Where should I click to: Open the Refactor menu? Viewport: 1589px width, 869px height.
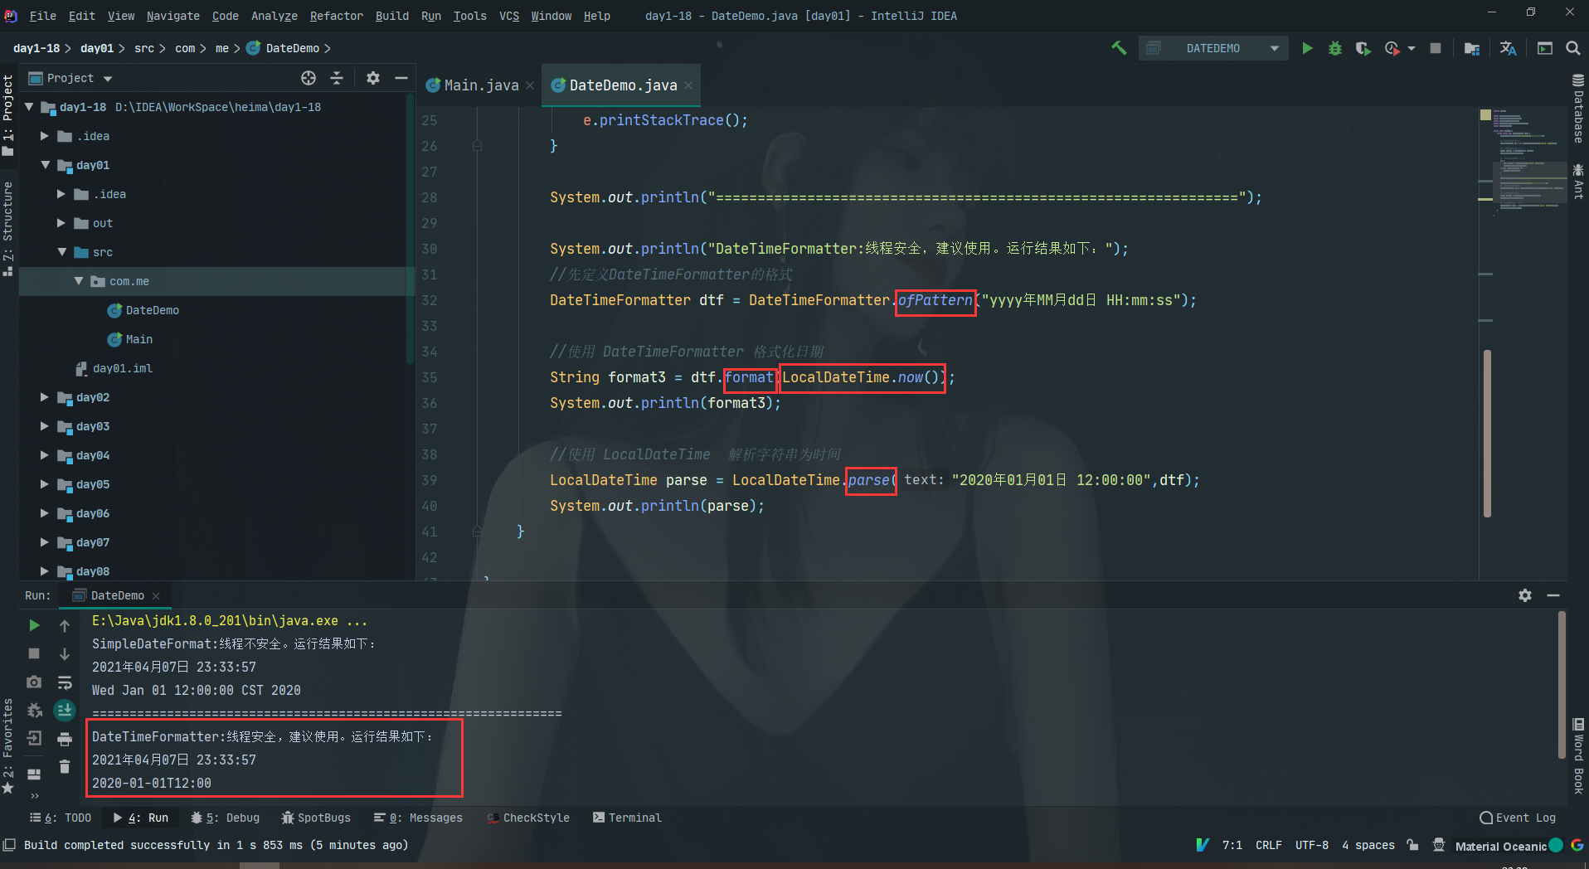336,16
